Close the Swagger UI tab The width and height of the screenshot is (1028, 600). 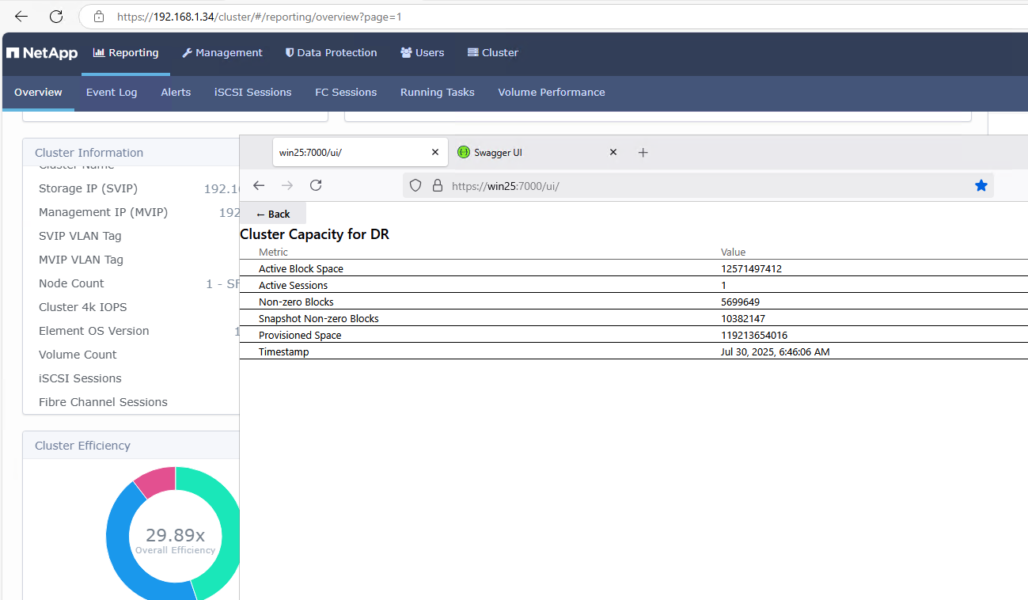pyautogui.click(x=613, y=152)
